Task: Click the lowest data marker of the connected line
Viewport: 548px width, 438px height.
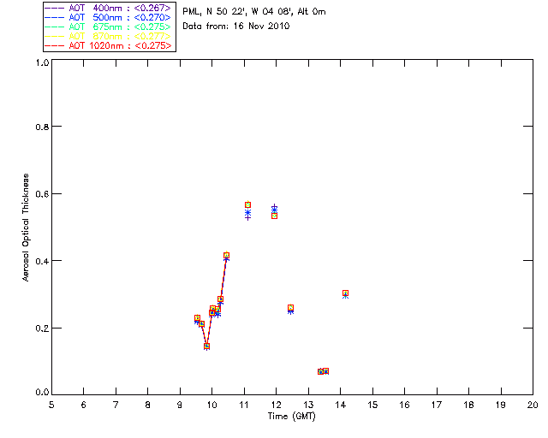Action: (x=206, y=346)
